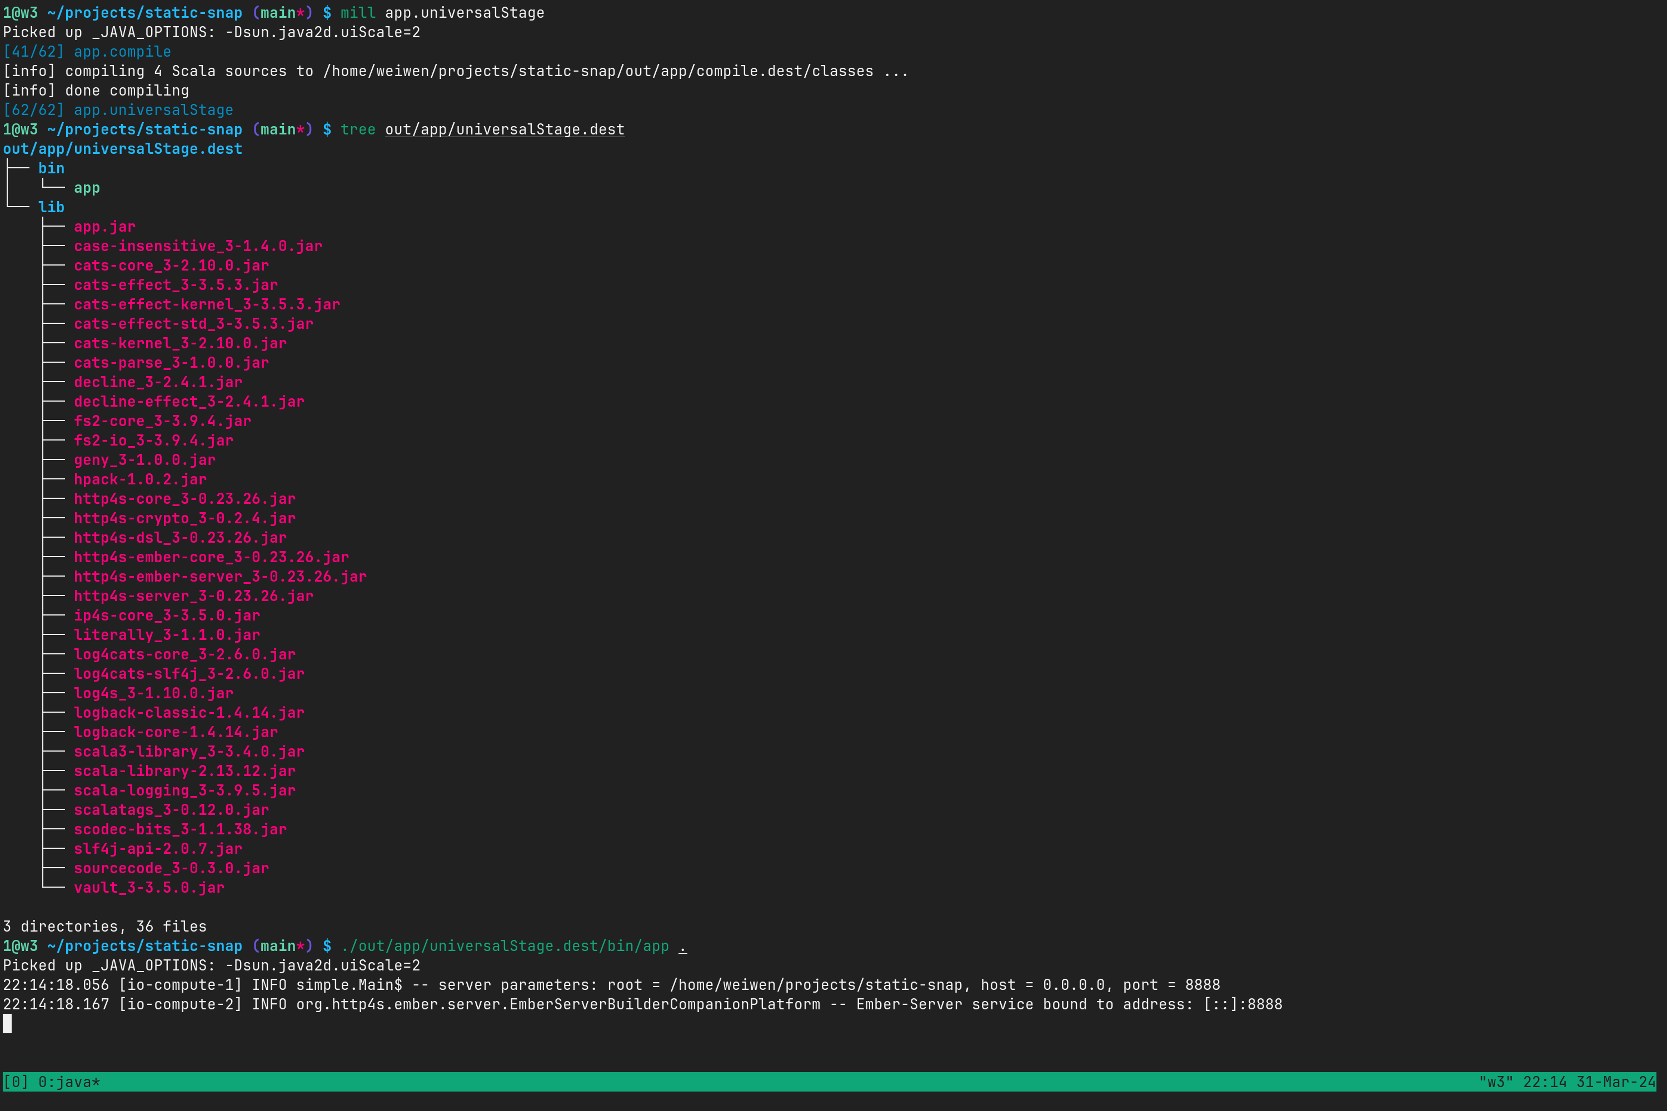The height and width of the screenshot is (1111, 1667).
Task: Click scalatags_3-0.12.0.jar
Action: pos(172,810)
